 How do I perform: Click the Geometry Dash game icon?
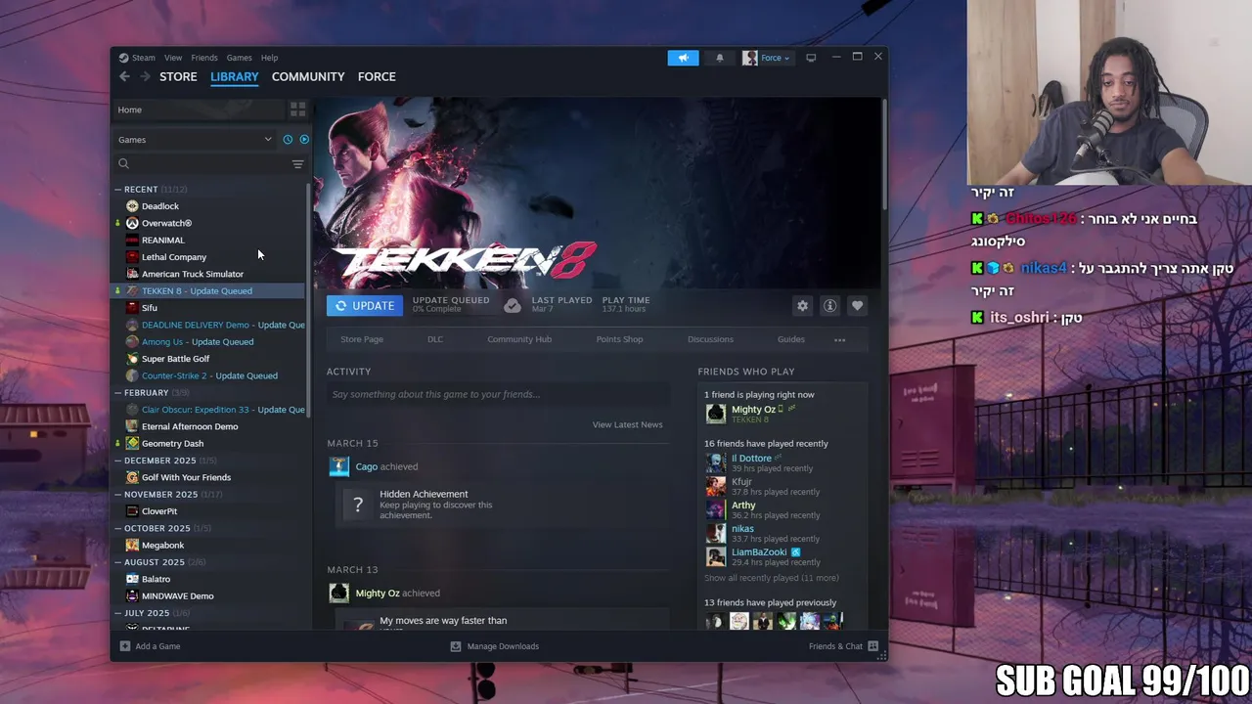click(x=132, y=443)
